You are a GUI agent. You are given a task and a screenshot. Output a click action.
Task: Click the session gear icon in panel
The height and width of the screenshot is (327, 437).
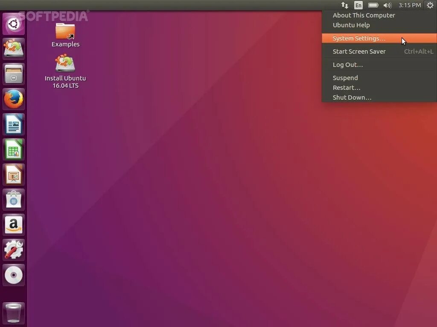click(430, 5)
